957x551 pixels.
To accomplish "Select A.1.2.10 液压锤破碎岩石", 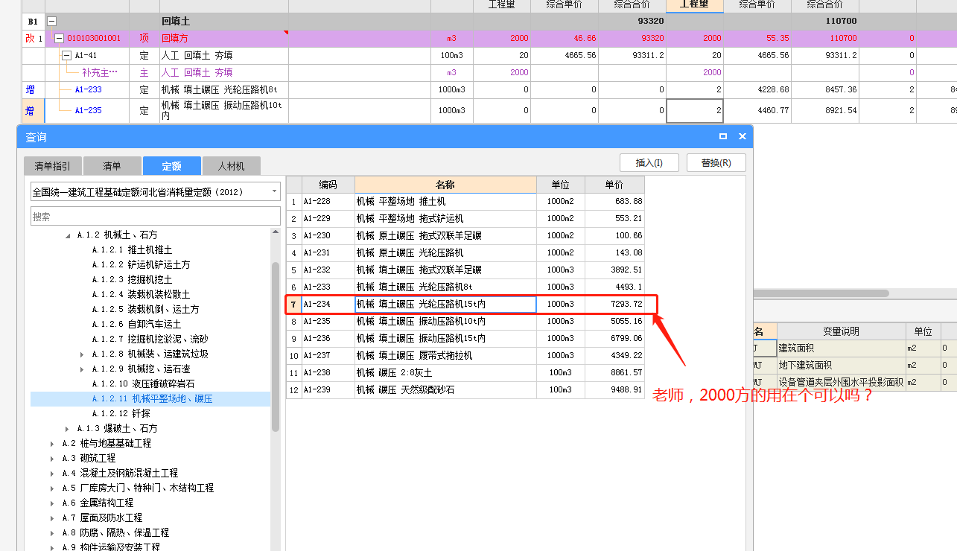I will pos(143,384).
